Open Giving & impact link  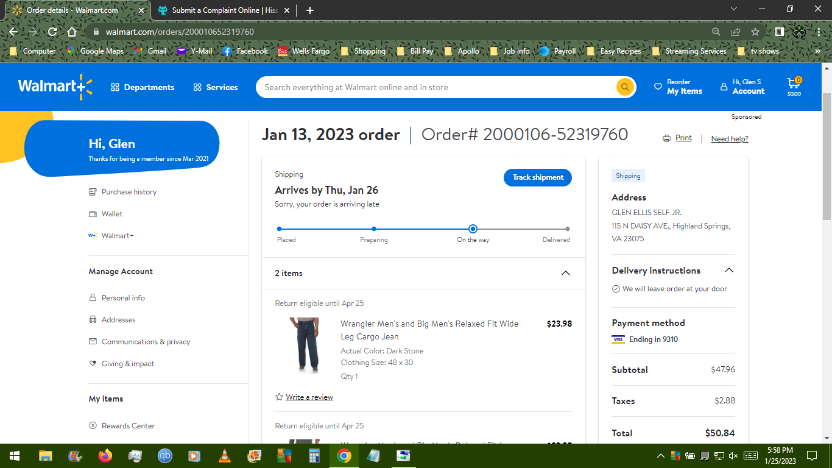(x=128, y=364)
